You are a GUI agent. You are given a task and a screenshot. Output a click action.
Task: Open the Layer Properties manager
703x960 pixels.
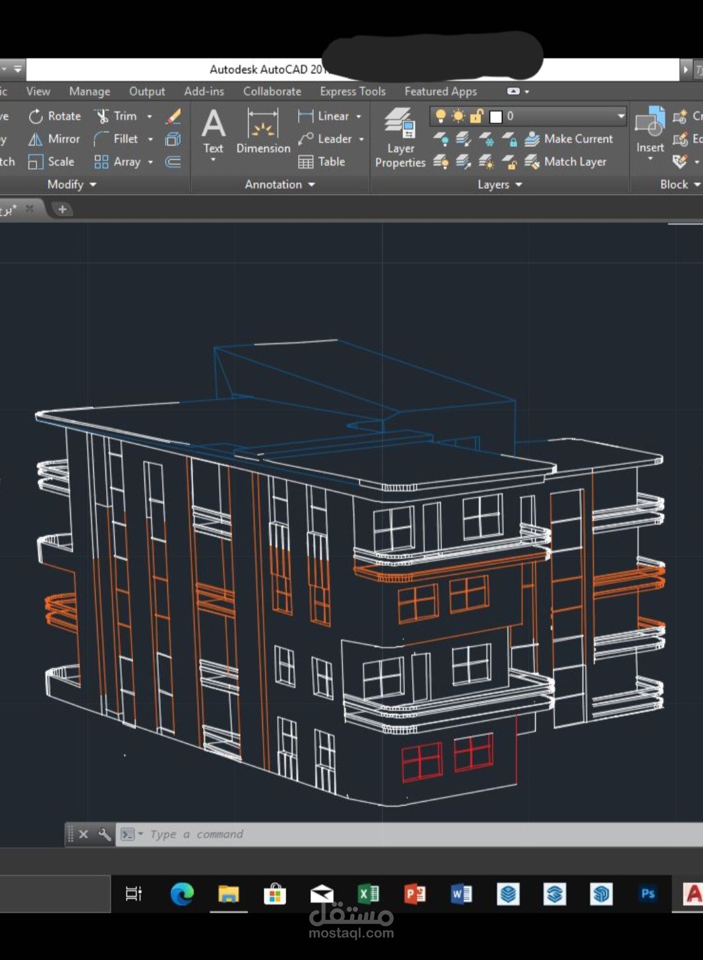pos(400,138)
